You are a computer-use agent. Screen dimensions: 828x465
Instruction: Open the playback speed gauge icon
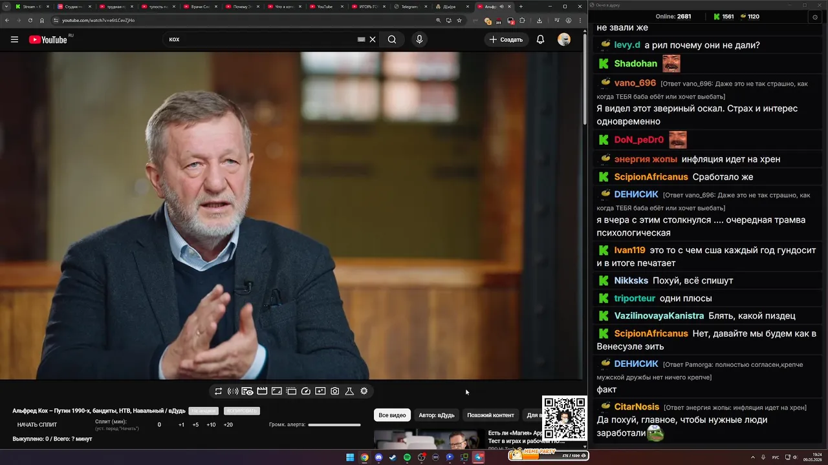306,391
